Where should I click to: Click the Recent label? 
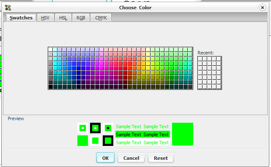pos(205,53)
